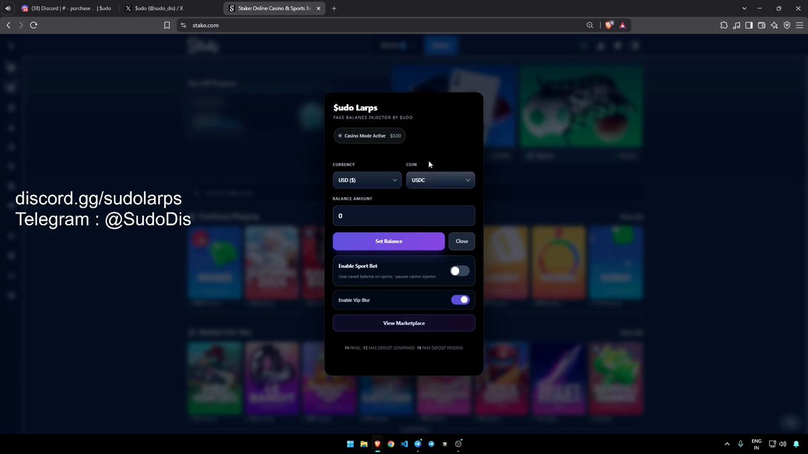Screen dimensions: 808x454
Task: Click the magnifier zoom icon in address bar
Action: 590,25
